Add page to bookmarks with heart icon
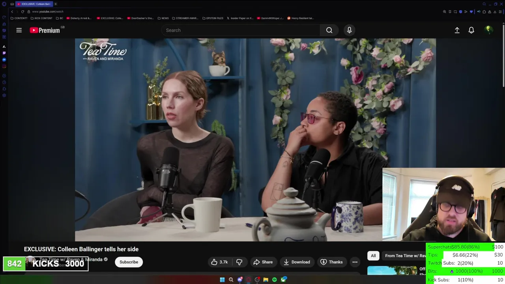 tap(471, 12)
